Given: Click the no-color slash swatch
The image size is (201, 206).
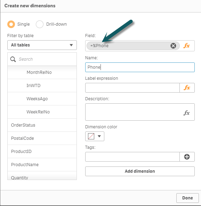Looking at the screenshot, I should tap(91, 136).
